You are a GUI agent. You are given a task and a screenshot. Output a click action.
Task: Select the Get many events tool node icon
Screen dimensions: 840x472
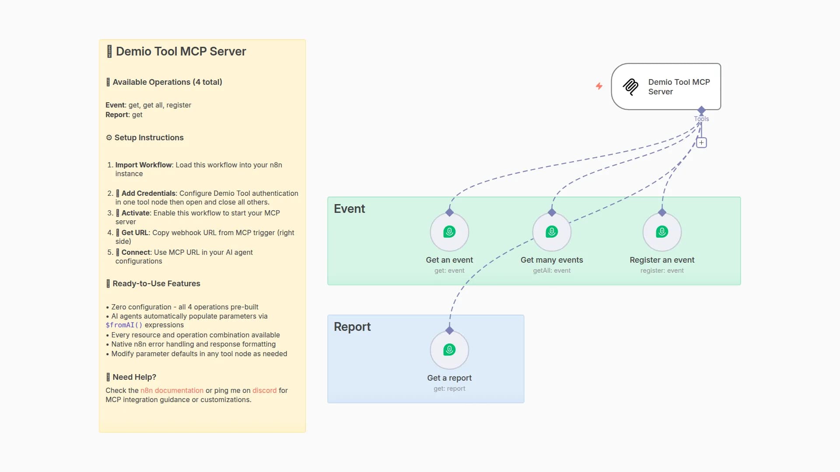pos(551,232)
